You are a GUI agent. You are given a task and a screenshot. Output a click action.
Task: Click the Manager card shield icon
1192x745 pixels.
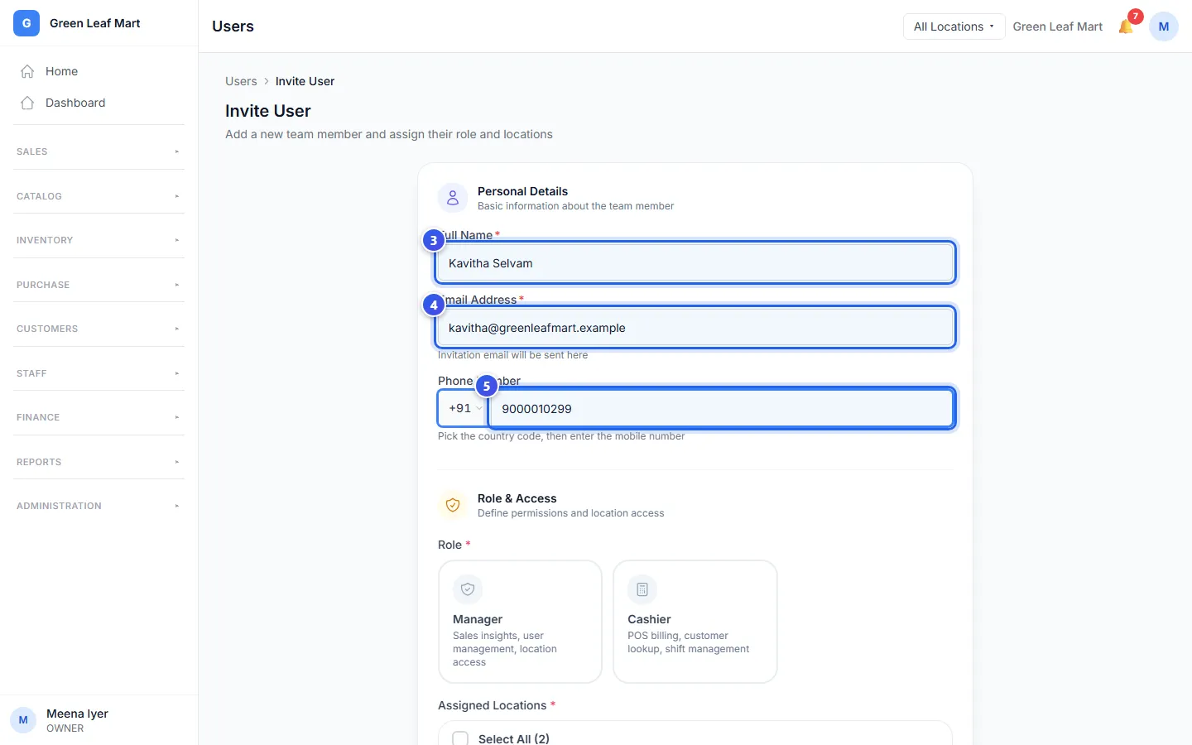coord(468,589)
